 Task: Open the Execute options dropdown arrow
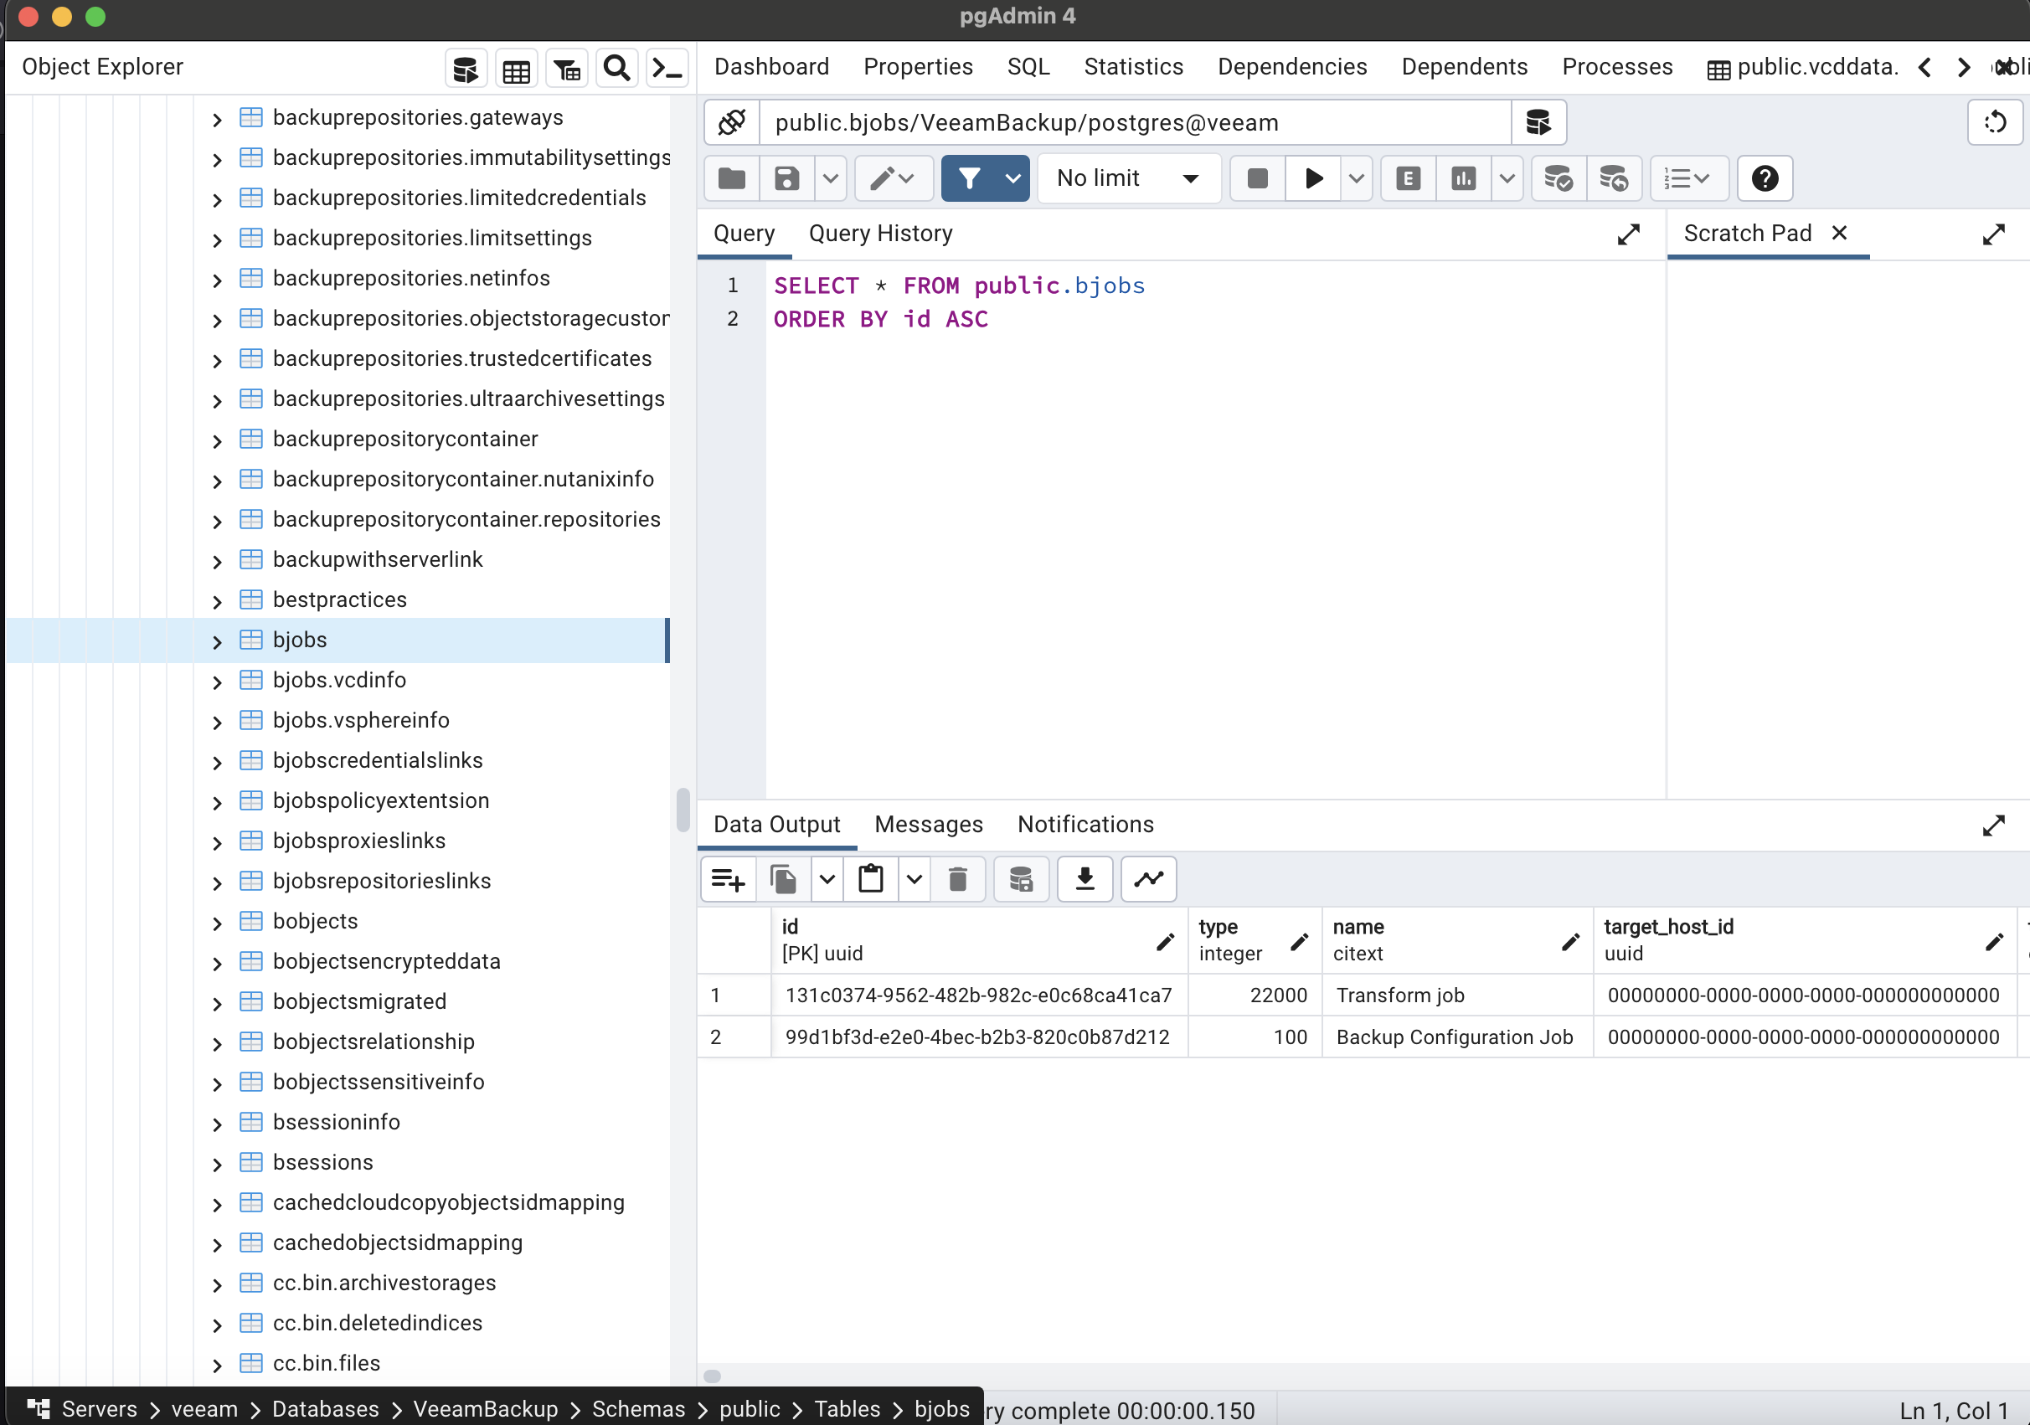click(1357, 178)
